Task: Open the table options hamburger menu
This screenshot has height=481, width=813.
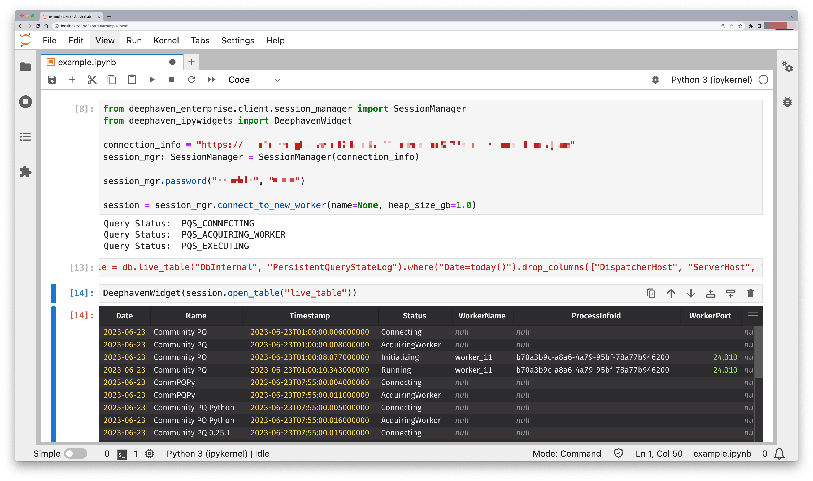Action: pos(753,316)
